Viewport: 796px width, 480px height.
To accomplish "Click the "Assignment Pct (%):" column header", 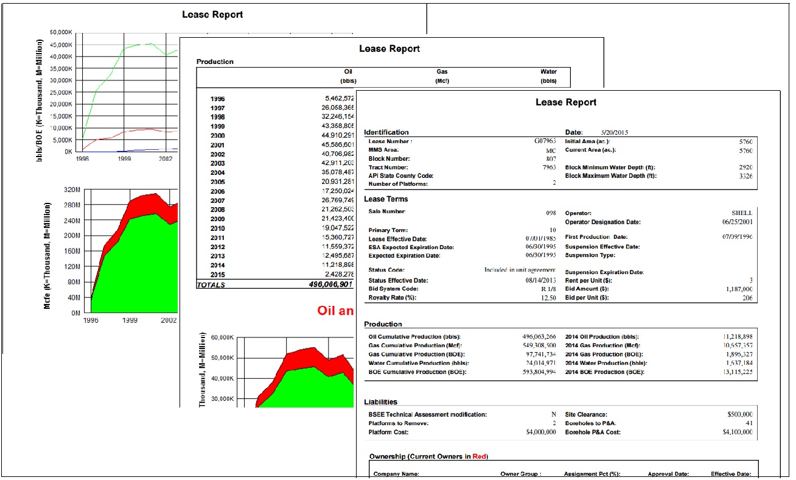I will point(592,474).
